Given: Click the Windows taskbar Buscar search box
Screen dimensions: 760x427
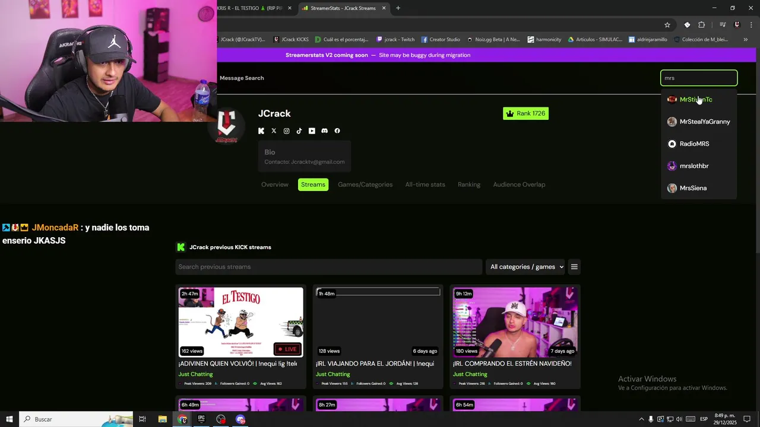Looking at the screenshot, I should click(x=77, y=419).
